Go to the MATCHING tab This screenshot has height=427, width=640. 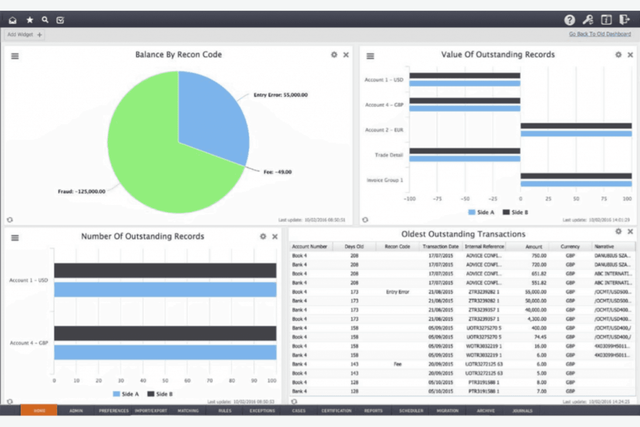click(x=188, y=411)
